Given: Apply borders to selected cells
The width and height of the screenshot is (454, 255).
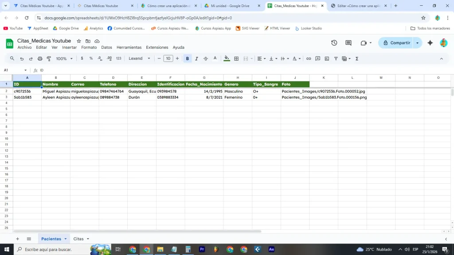Looking at the screenshot, I should pos(236,58).
